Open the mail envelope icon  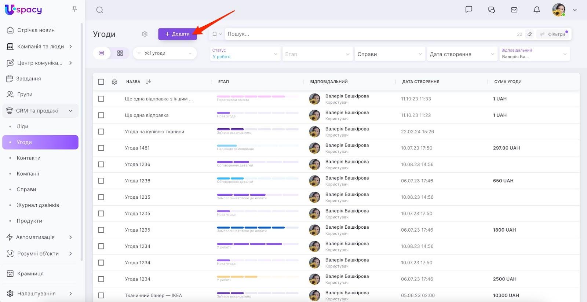pos(514,10)
